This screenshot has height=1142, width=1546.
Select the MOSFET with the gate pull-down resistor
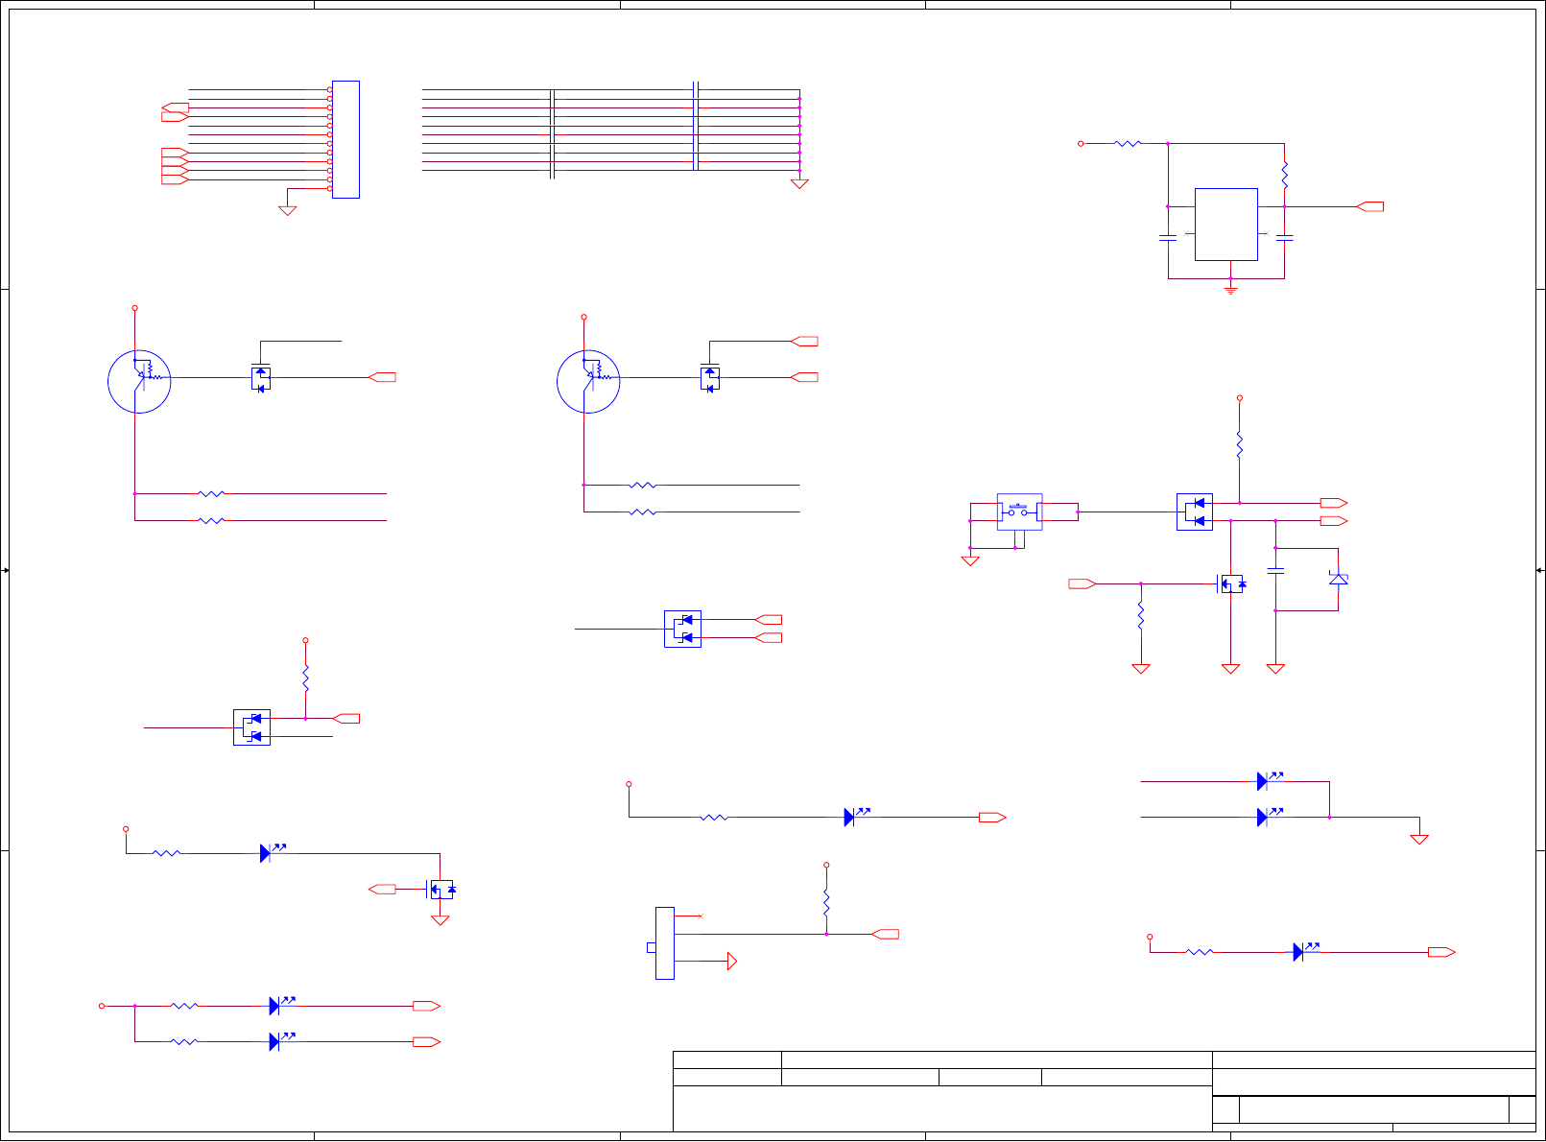point(1230,583)
